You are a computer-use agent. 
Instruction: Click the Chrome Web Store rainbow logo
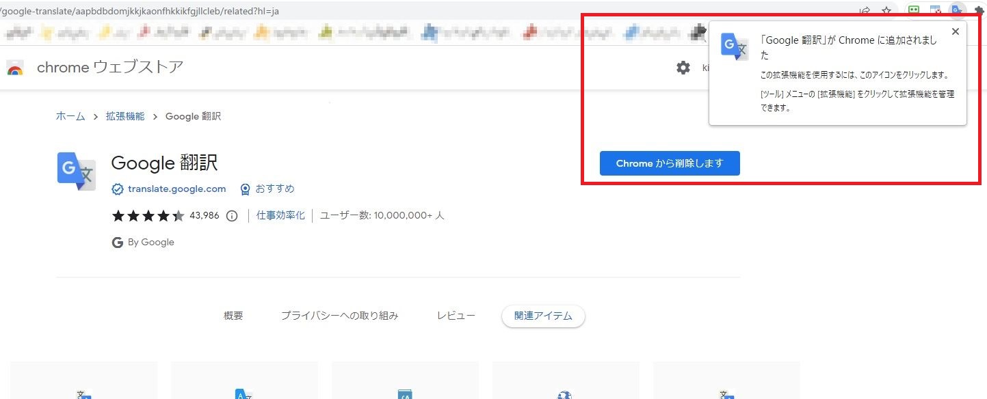click(x=15, y=68)
